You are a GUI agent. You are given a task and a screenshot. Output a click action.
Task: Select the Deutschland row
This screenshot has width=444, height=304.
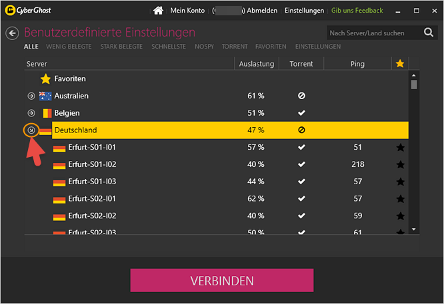point(230,130)
